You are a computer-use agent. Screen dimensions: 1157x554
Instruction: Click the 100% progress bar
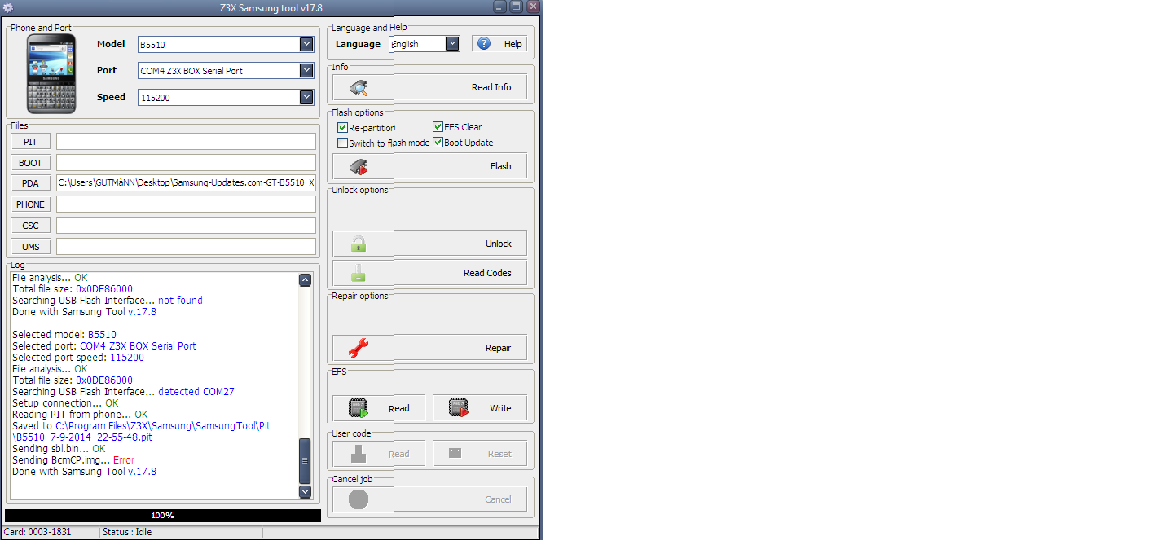(x=163, y=516)
